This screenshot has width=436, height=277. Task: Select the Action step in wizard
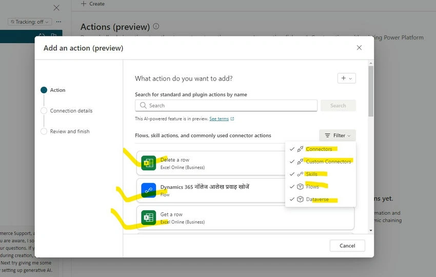(53, 90)
